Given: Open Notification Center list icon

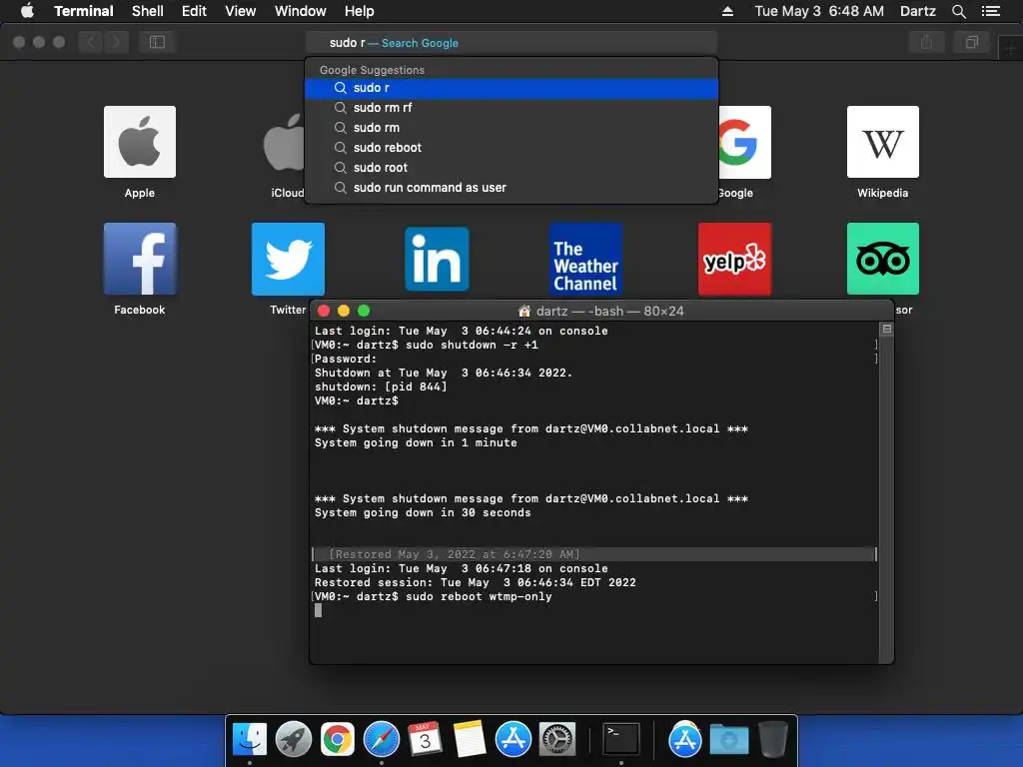Looking at the screenshot, I should [991, 11].
